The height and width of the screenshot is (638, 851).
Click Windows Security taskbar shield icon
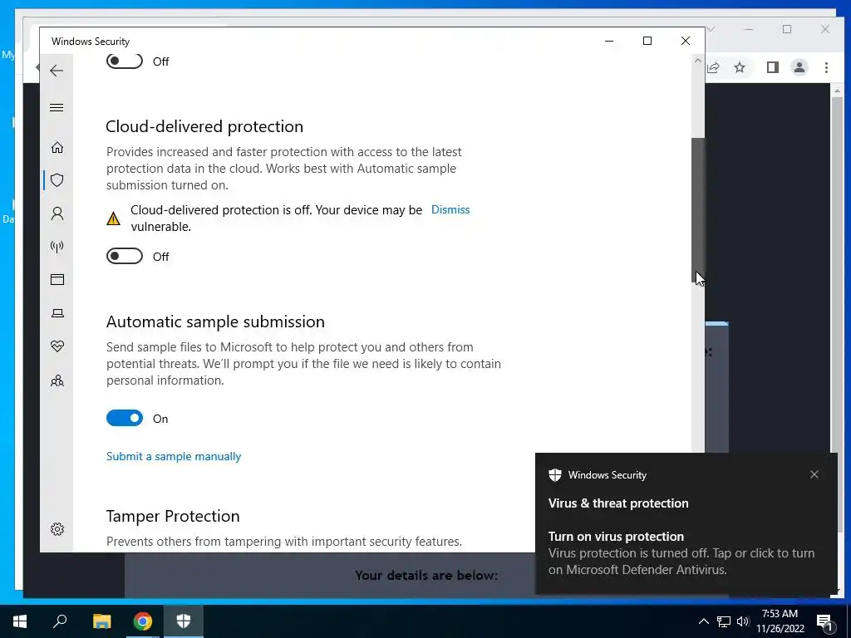[x=184, y=621]
